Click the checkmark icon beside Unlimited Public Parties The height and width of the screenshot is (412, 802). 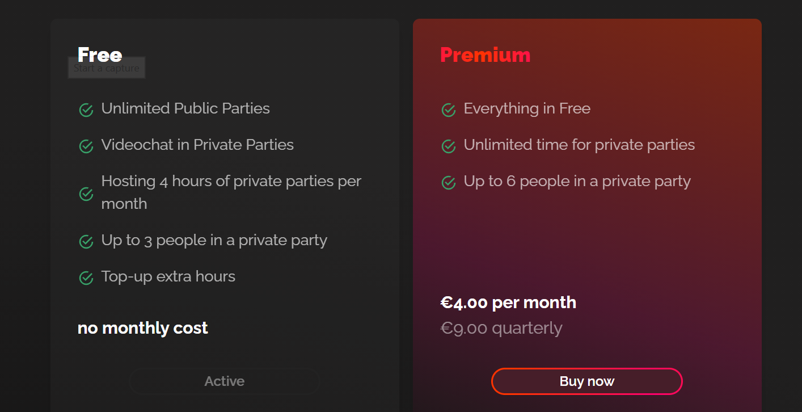pos(86,110)
